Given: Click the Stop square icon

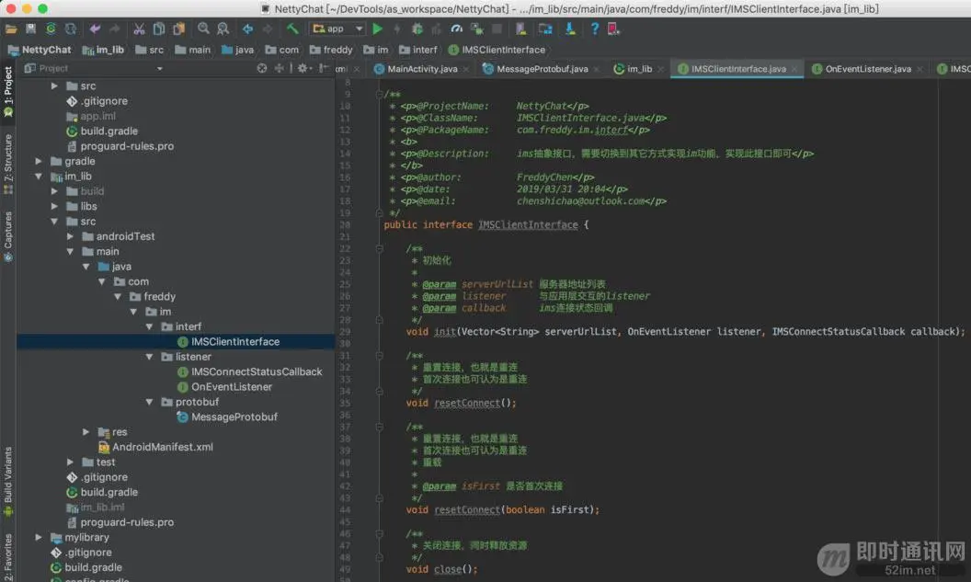Looking at the screenshot, I should 497,29.
